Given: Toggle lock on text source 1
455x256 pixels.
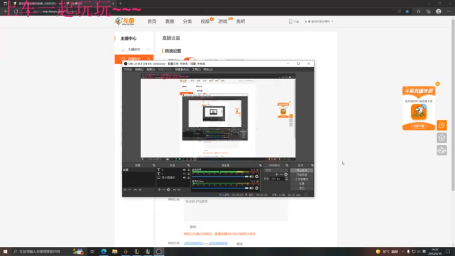Looking at the screenshot, I should [x=188, y=174].
